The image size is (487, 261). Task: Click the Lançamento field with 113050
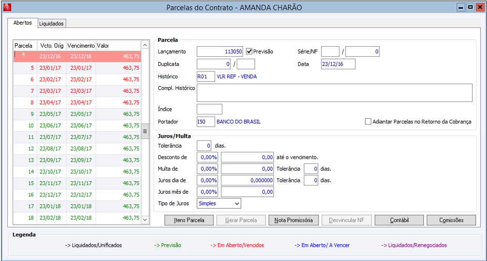tap(220, 51)
